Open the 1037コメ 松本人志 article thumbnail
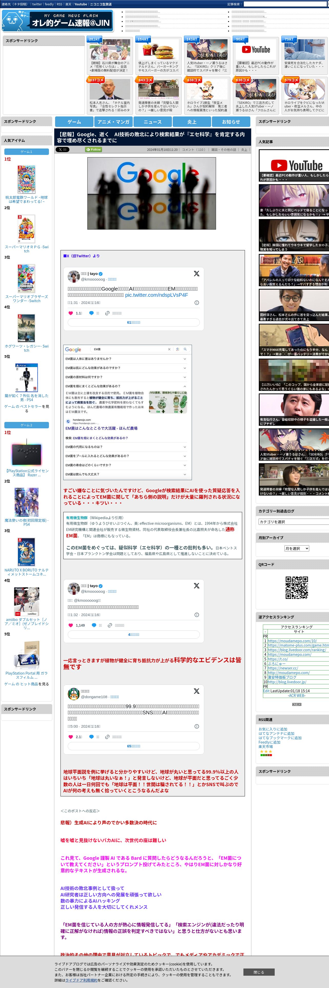329x988 pixels. pos(110,89)
